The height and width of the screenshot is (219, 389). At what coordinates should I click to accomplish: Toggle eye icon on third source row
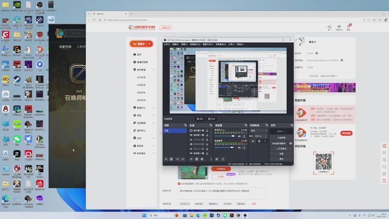203,140
